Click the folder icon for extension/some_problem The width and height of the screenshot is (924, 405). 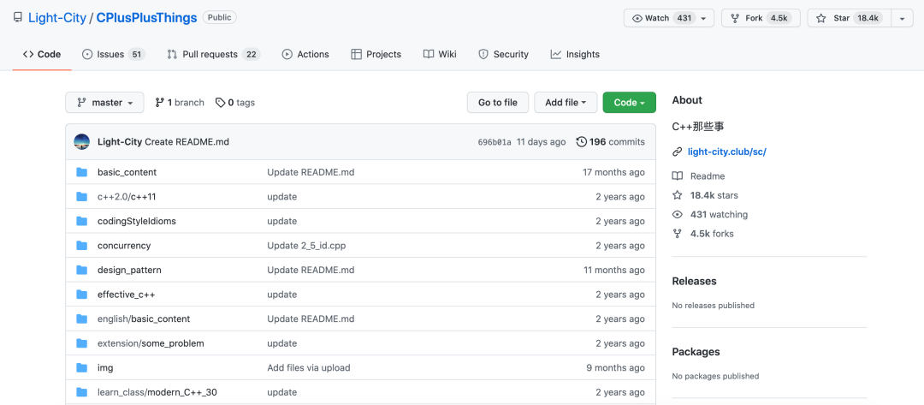[x=82, y=343]
